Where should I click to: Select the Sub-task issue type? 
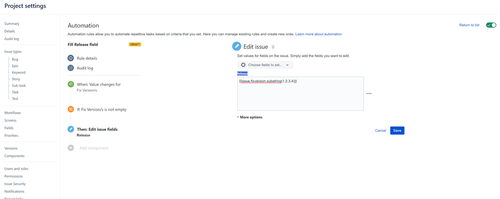19,85
